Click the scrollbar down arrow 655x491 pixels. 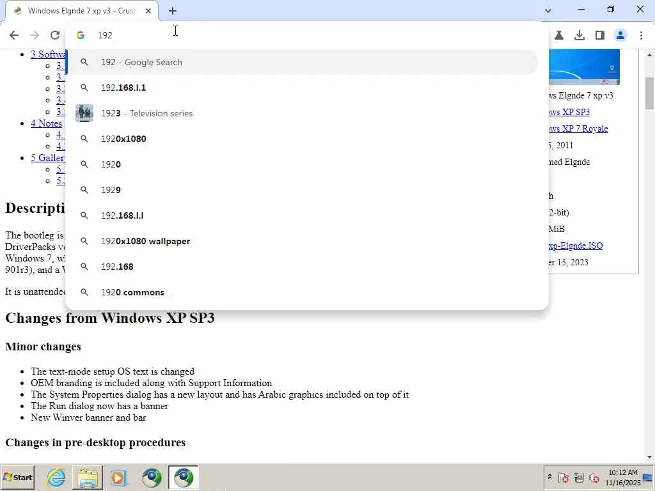[650, 457]
